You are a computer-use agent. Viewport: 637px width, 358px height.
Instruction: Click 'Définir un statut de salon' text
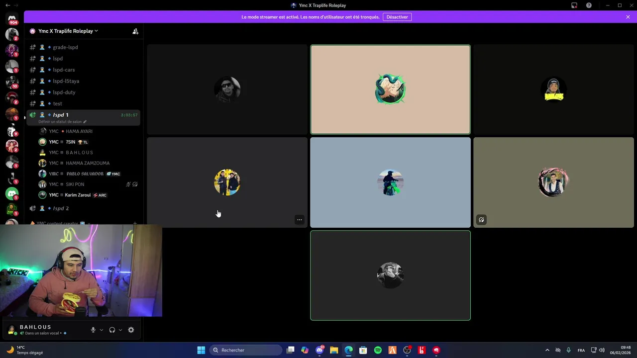60,122
